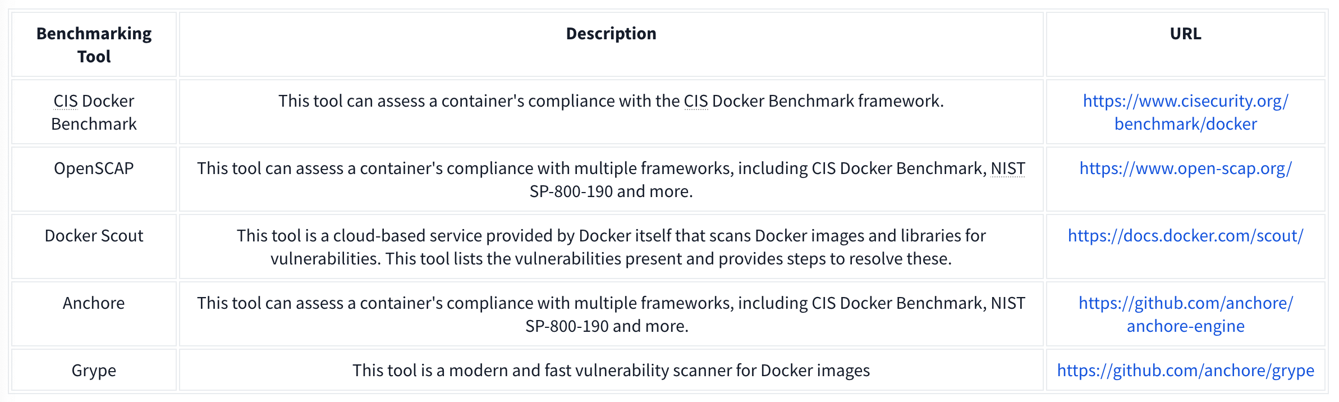This screenshot has height=402, width=1339.
Task: Open the www.open-scap.org link
Action: click(x=1185, y=168)
